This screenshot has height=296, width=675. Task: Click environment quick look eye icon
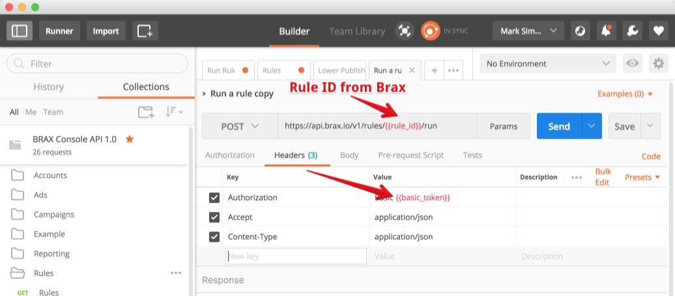pos(633,64)
